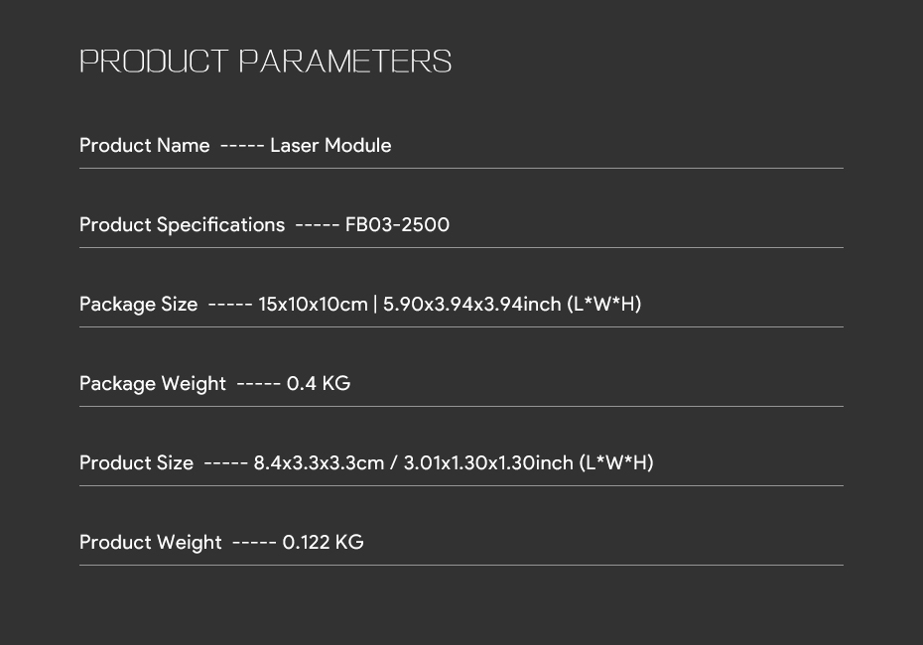This screenshot has height=645, width=923.
Task: Click the (L*W*H) text in Package Size row
Action: (x=604, y=305)
